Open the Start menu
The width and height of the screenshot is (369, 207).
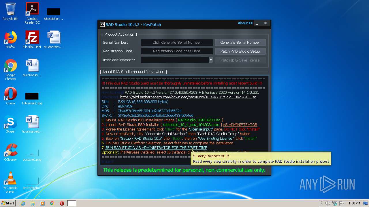click(x=8, y=203)
